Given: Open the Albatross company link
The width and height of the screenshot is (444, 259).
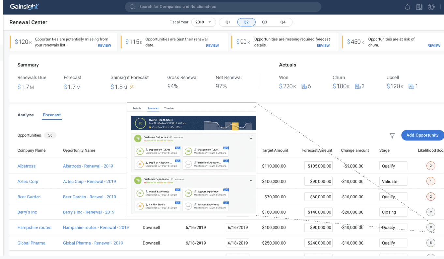Looking at the screenshot, I should tap(26, 166).
